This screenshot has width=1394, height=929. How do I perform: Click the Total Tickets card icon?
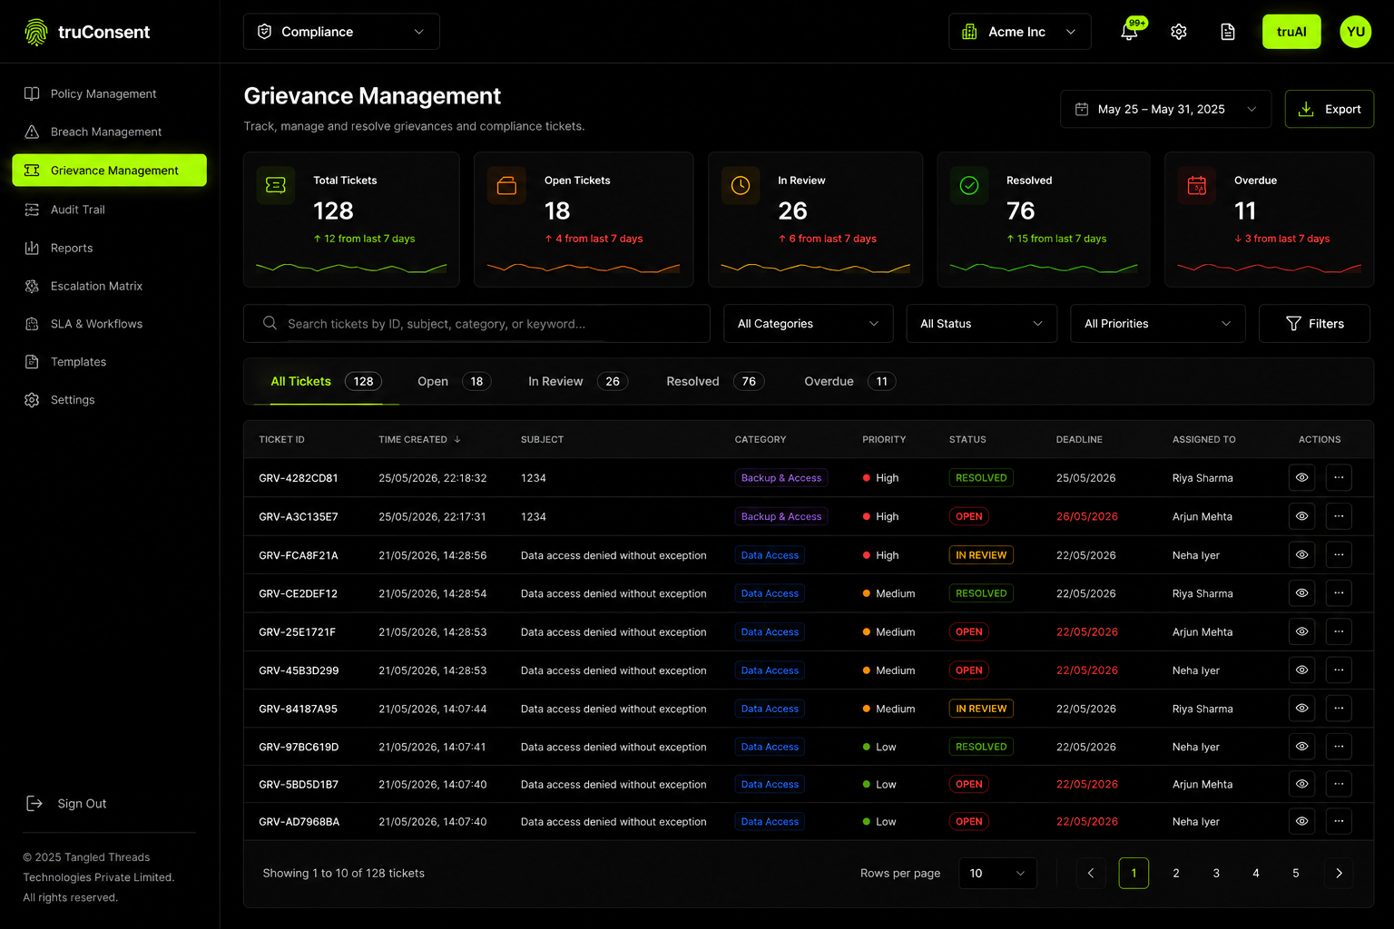pos(276,185)
